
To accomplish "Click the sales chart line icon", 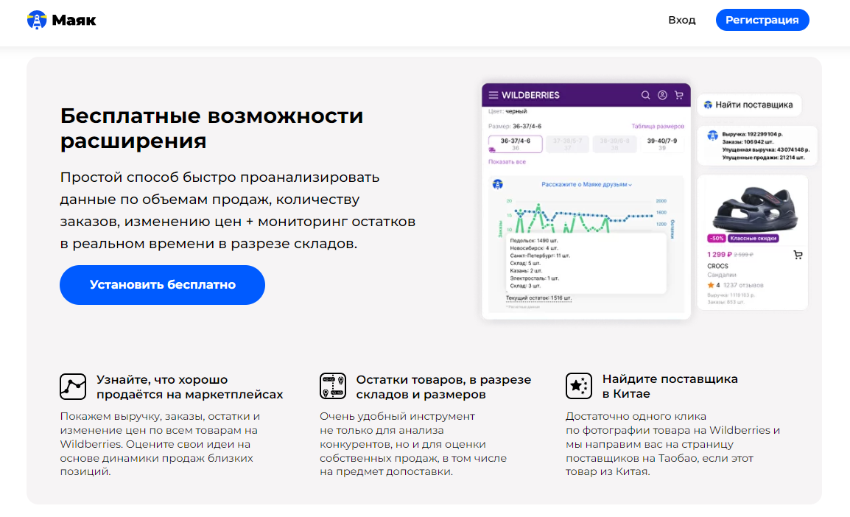I will tap(73, 387).
